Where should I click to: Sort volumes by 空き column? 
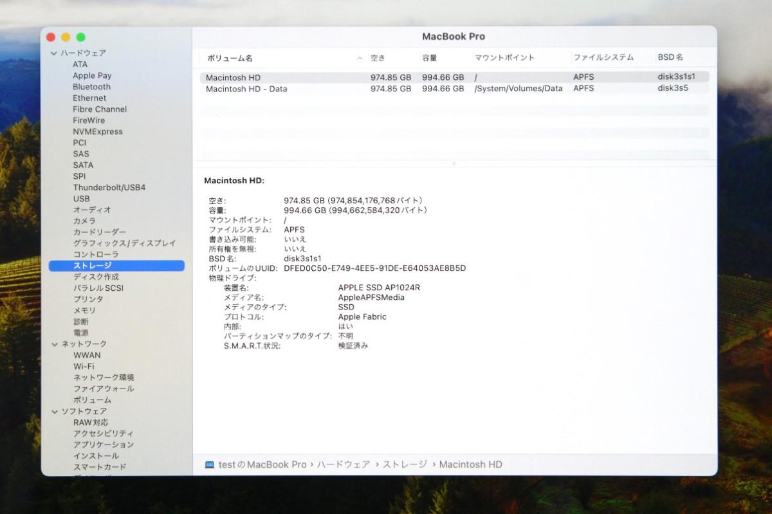point(378,58)
